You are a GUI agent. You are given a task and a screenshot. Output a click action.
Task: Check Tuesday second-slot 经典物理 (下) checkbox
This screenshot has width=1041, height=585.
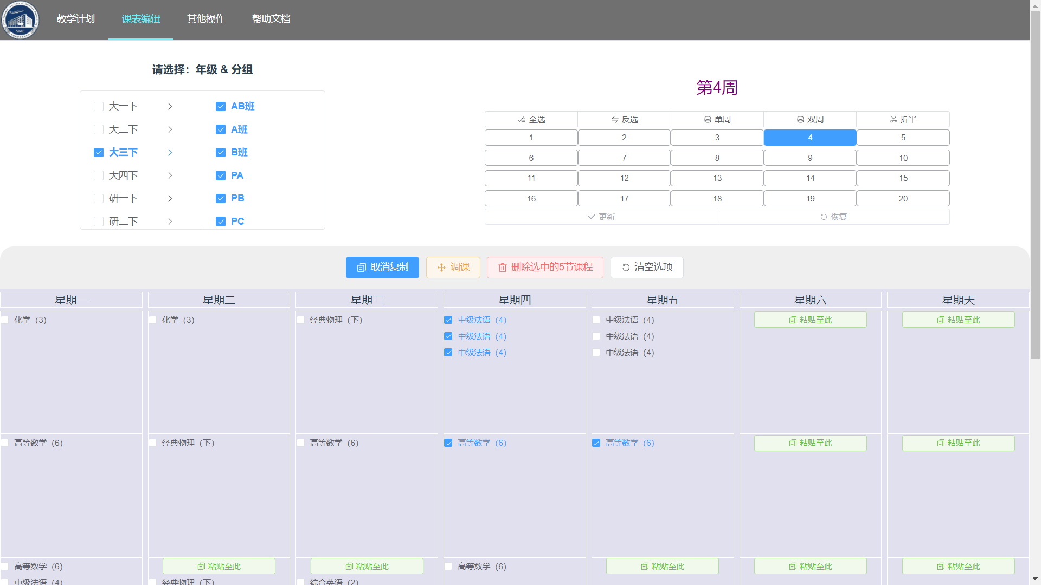pos(153,443)
